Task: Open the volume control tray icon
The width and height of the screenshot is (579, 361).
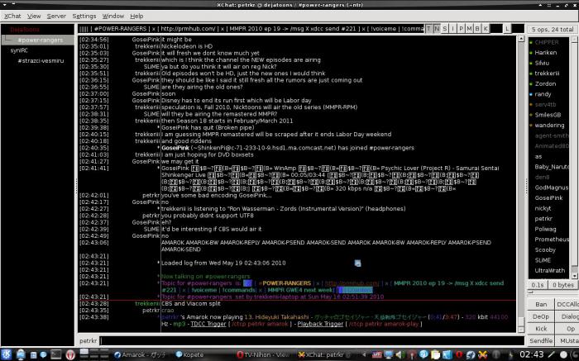Action: tap(400, 354)
